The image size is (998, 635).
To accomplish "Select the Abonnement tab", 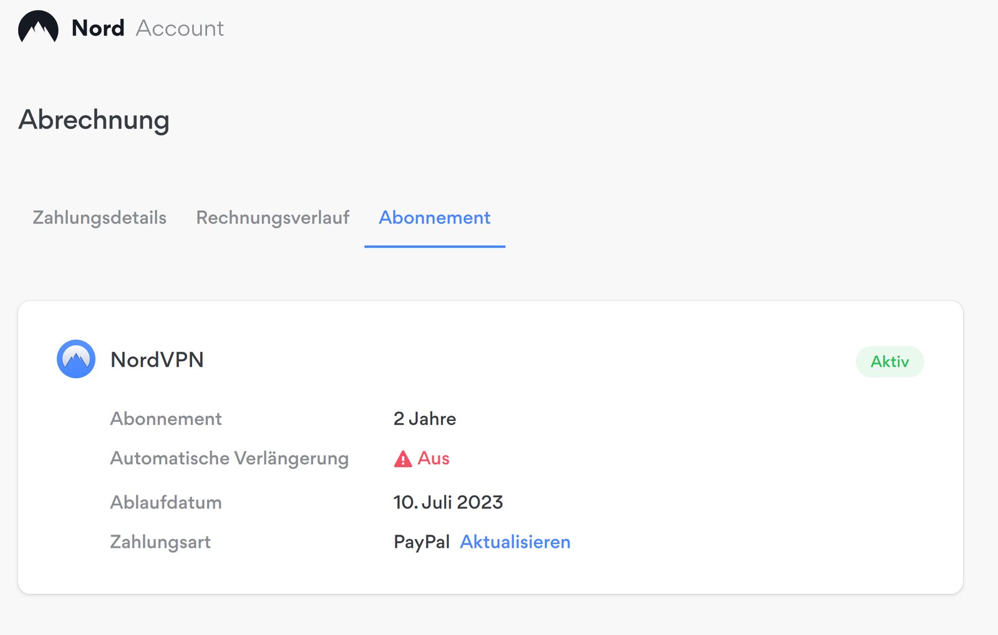I will coord(435,218).
